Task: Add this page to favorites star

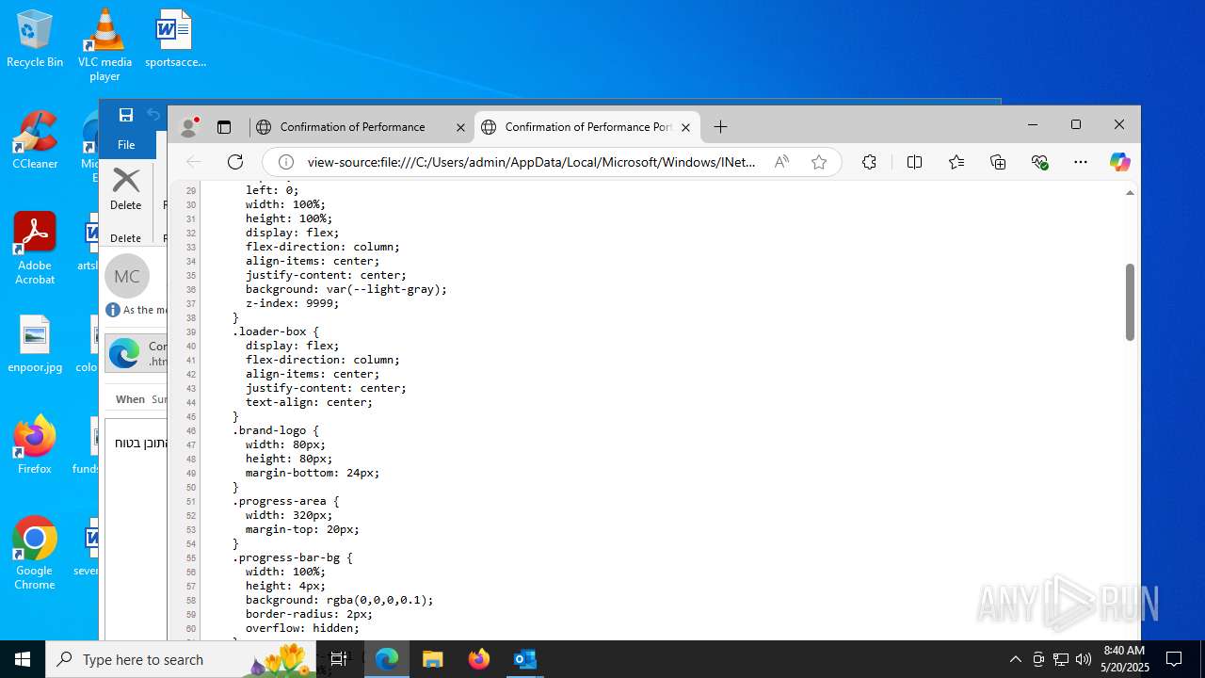Action: (819, 162)
